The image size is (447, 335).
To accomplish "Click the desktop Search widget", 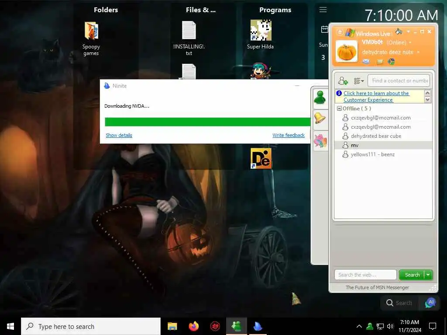I will click(399, 303).
